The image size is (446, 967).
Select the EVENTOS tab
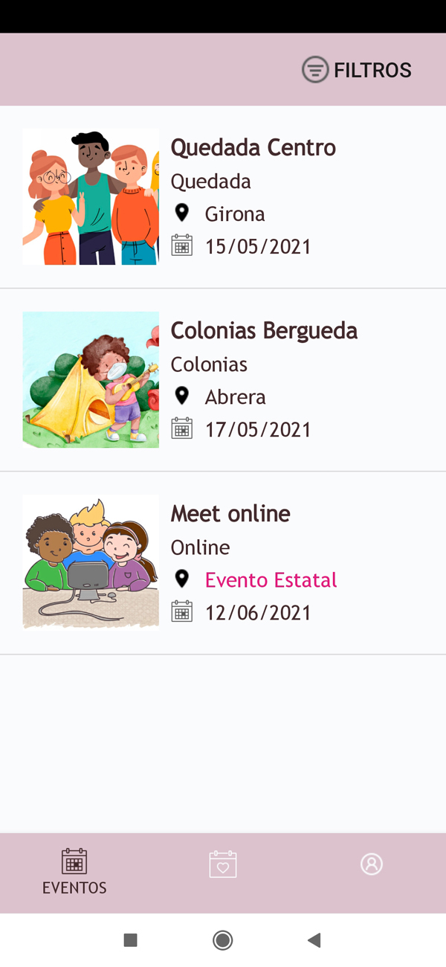tap(74, 872)
